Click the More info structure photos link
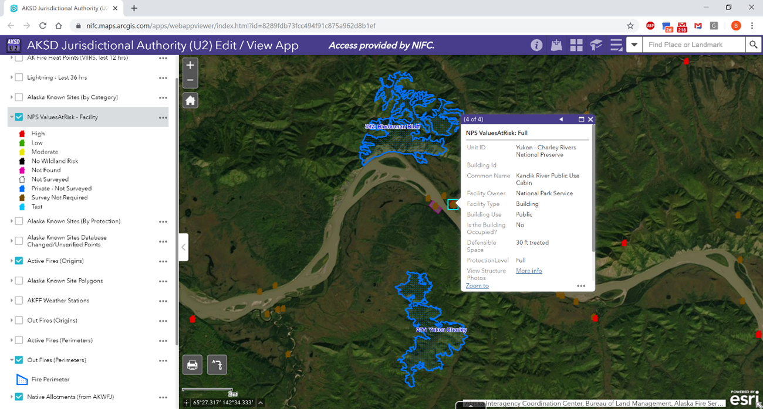763x409 pixels. (528, 271)
